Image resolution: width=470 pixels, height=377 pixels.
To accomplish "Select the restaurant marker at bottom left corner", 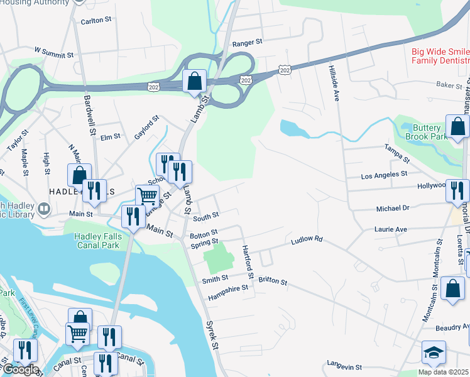I will (x=26, y=351).
